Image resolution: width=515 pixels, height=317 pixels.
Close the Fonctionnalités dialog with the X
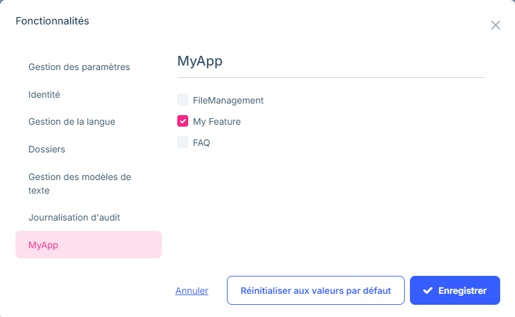[x=495, y=25]
